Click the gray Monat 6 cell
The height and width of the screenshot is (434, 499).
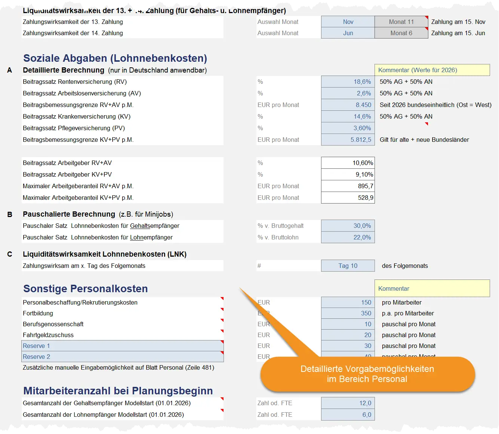pyautogui.click(x=401, y=33)
